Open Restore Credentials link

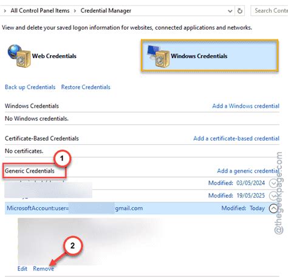(86, 87)
